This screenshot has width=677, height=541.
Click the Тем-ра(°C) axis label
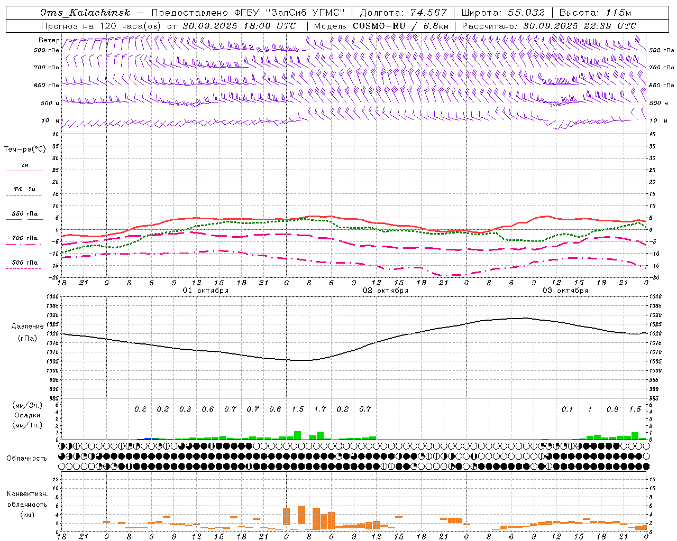(x=25, y=150)
